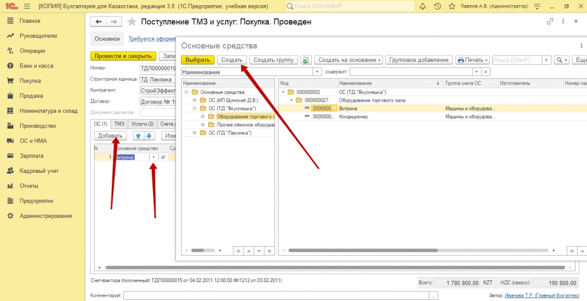This screenshot has height=301, width=587.
Task: Click the yellow Выбрать button
Action: pyautogui.click(x=198, y=60)
